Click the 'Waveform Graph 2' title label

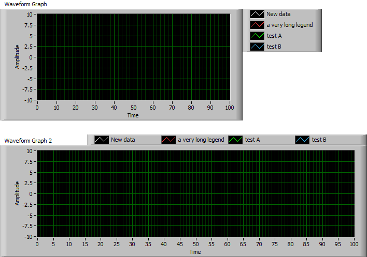tap(28, 141)
